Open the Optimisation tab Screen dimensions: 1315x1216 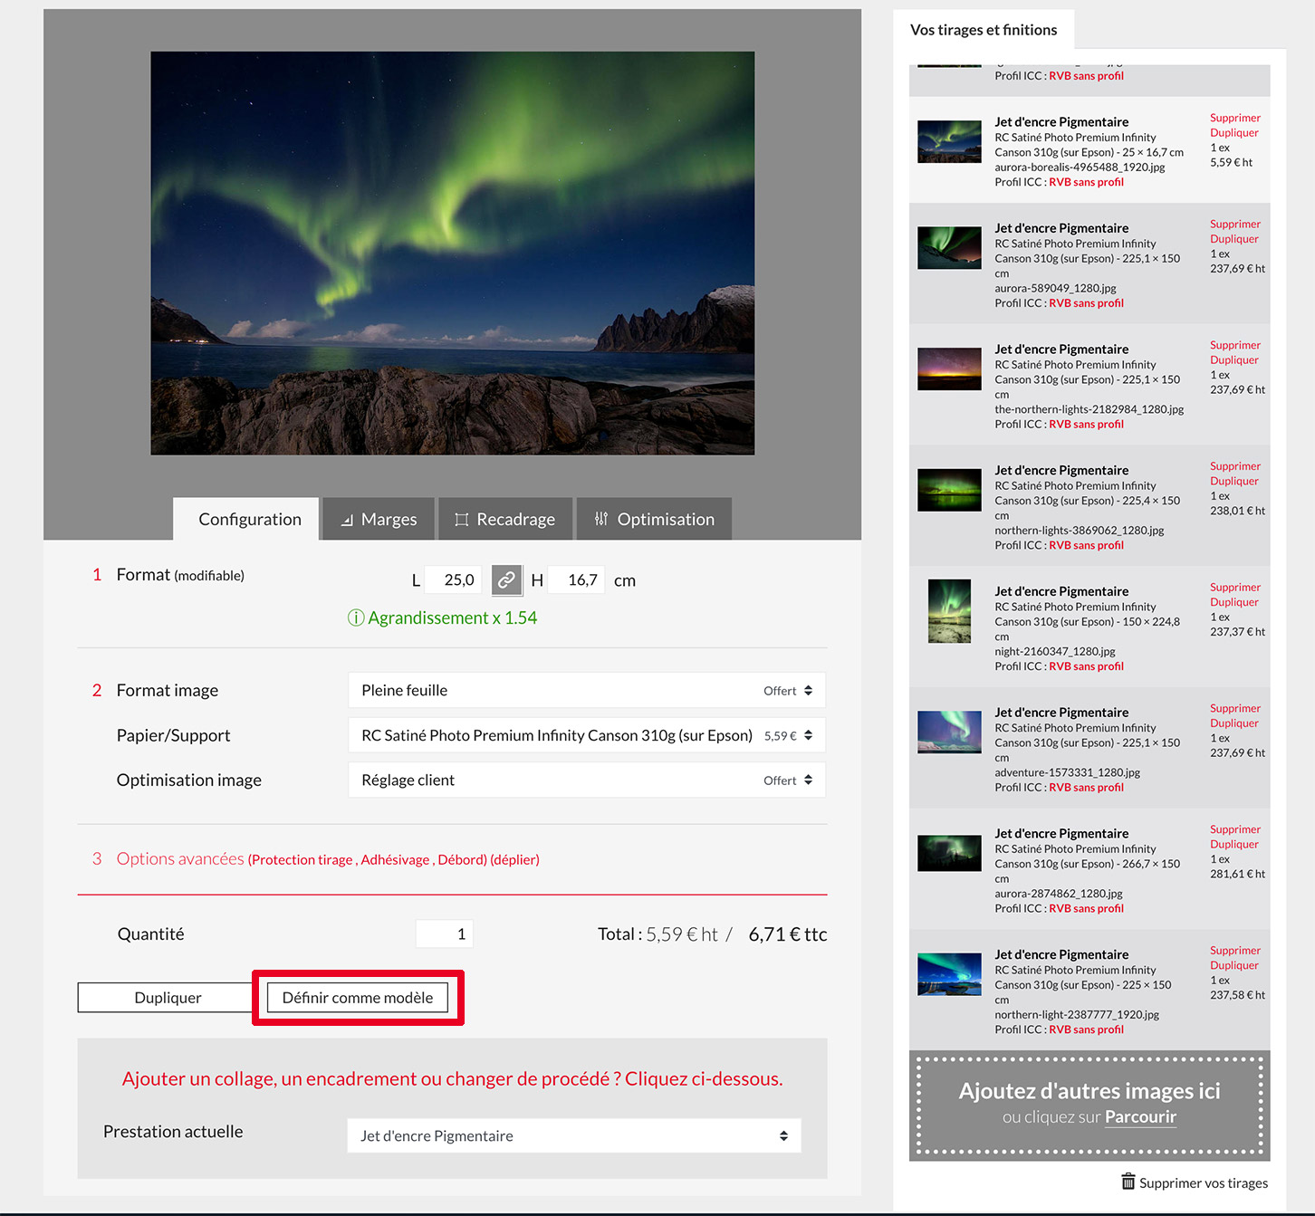click(654, 519)
